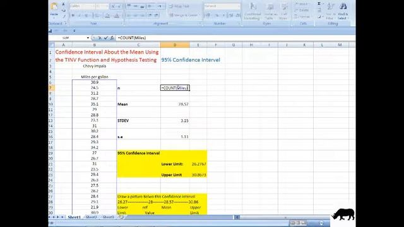Viewport: 404px width, 227px height.
Task: Click the Decrease Font Size icon
Action: tap(119, 6)
